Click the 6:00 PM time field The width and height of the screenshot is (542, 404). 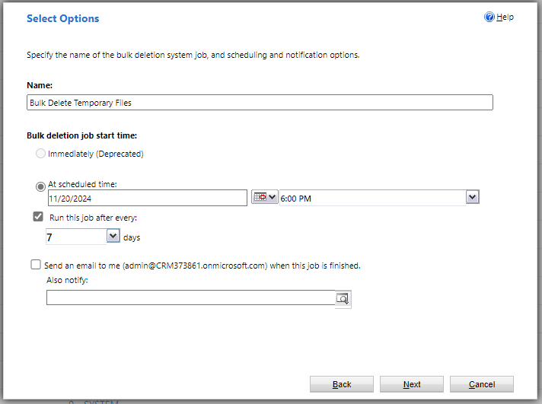(x=373, y=198)
